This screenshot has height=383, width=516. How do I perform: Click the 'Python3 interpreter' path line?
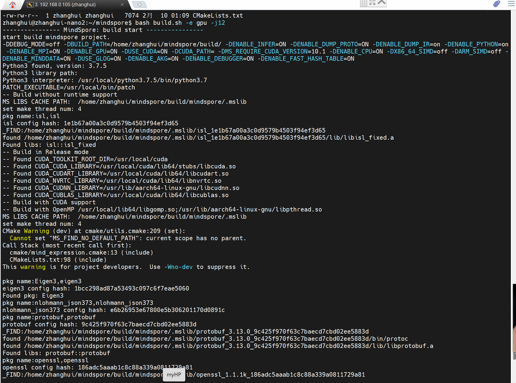tap(105, 80)
